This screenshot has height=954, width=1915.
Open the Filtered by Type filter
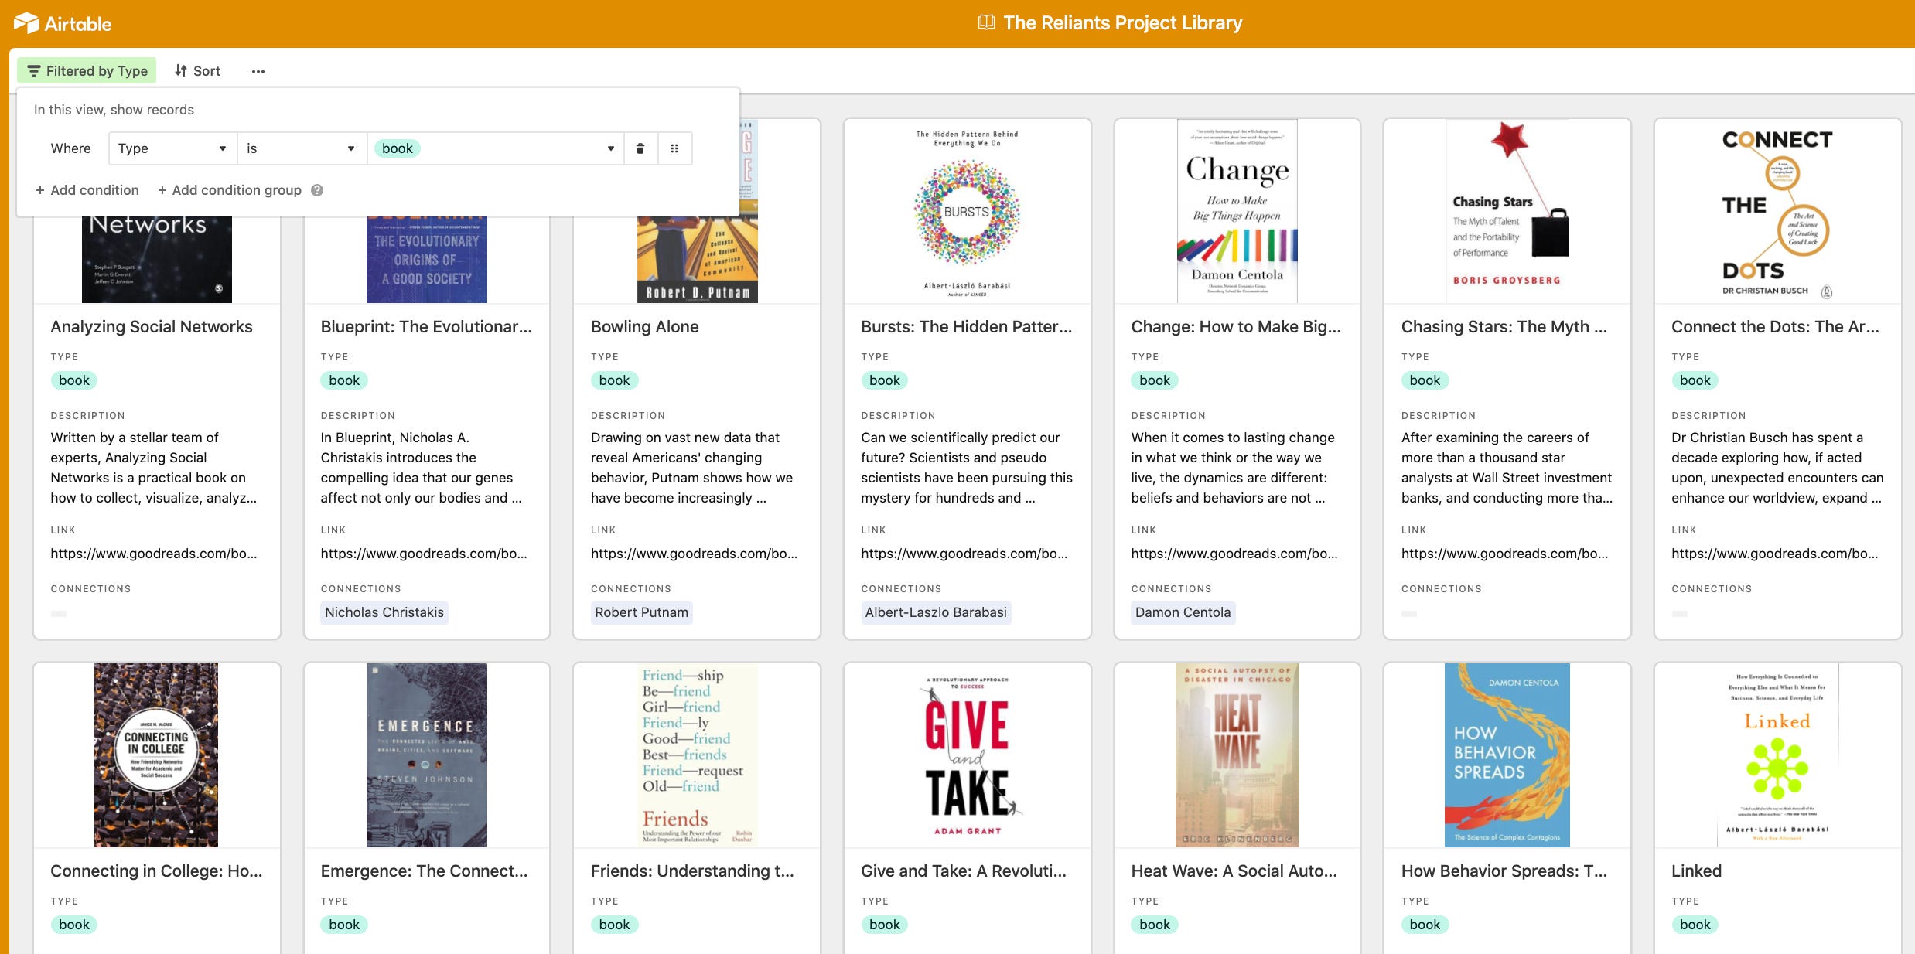point(87,71)
